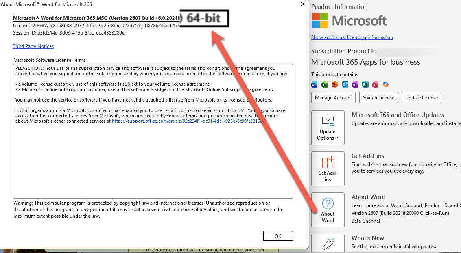Screen dimensions: 461x253
Task: Click the Microsoft four-square logo
Action: pyautogui.click(x=320, y=21)
